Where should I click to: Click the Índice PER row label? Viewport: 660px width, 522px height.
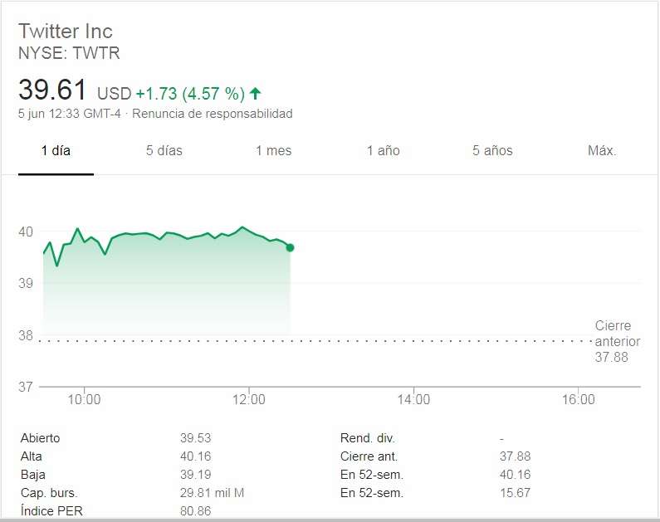pos(51,511)
